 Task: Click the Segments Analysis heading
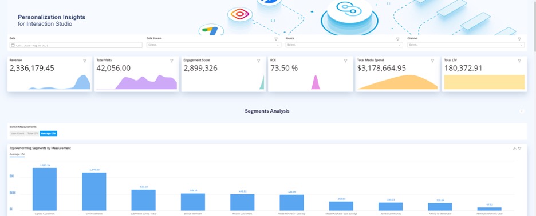[267, 111]
